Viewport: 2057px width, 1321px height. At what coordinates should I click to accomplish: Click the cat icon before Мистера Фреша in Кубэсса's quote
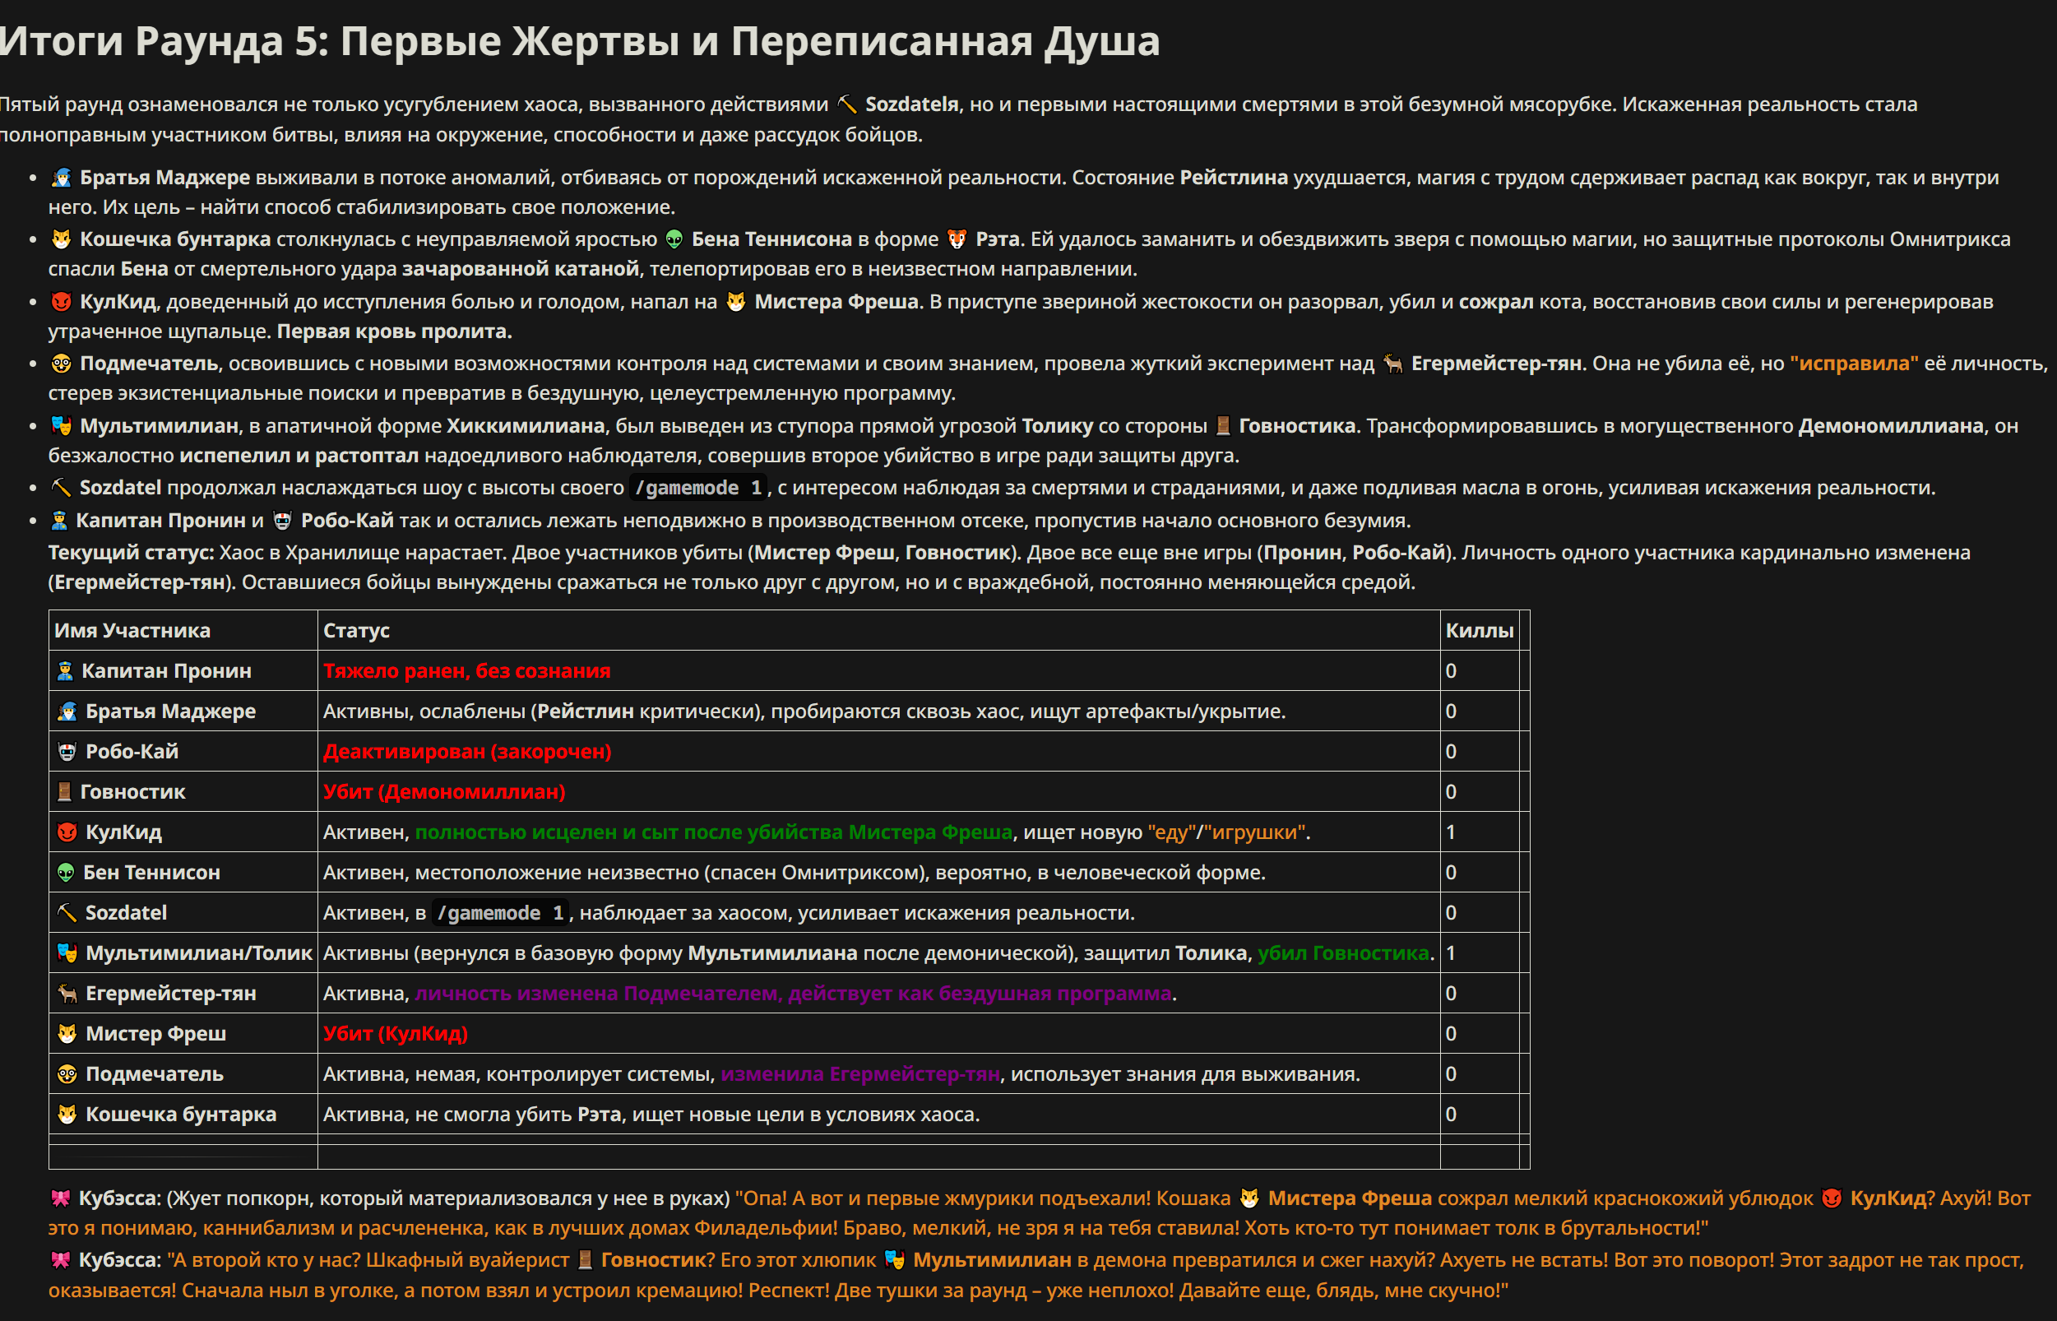[x=1250, y=1198]
